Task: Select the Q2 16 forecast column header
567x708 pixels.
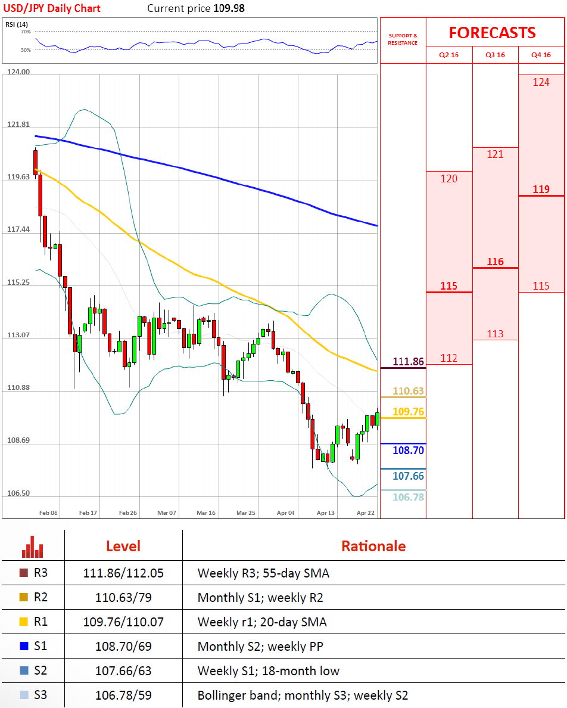Action: tap(449, 55)
